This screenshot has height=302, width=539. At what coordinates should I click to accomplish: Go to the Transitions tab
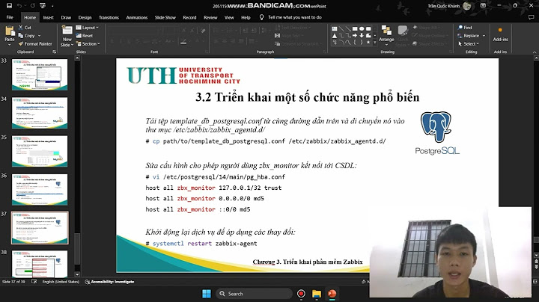coord(109,17)
